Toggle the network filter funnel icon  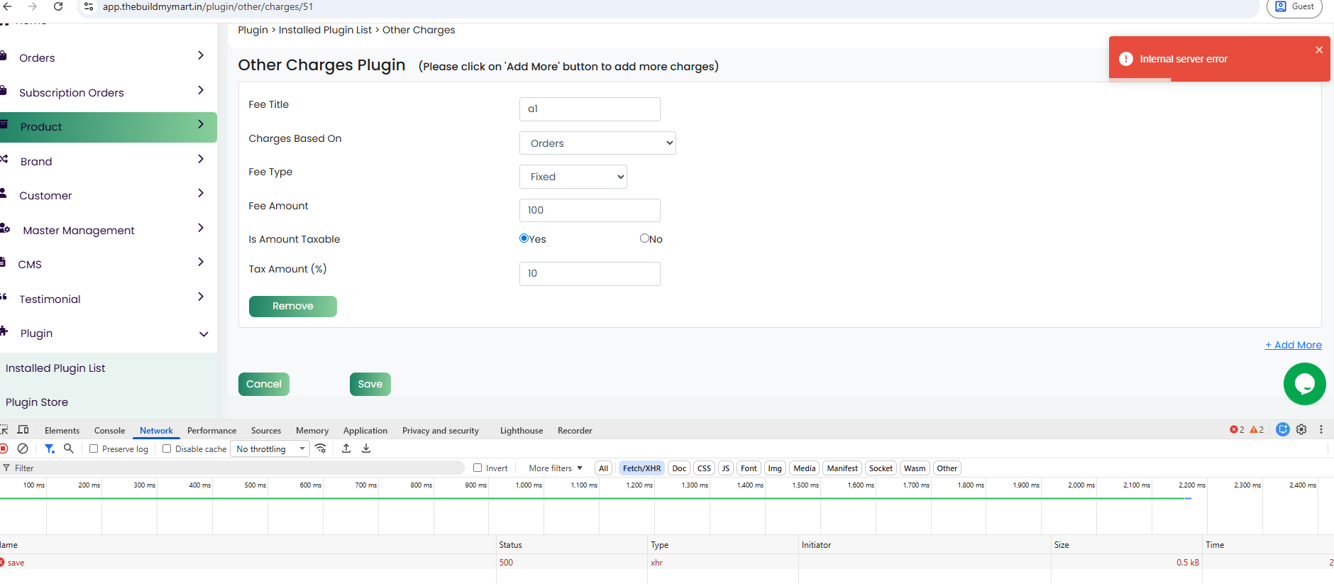[x=49, y=448]
